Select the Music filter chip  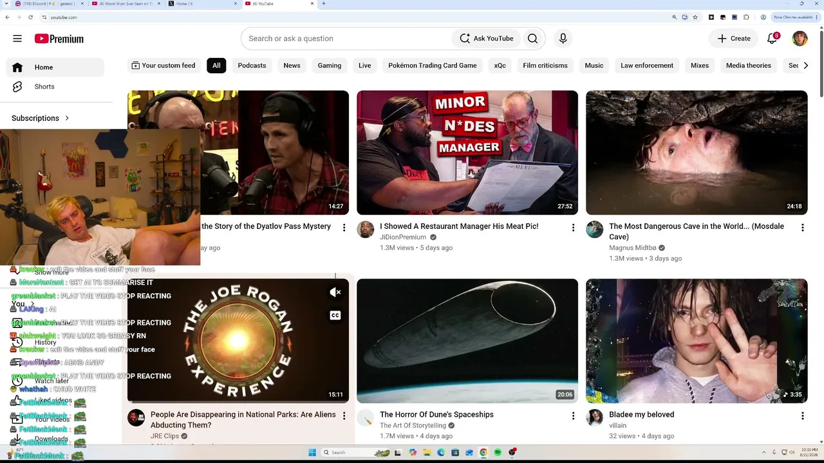pyautogui.click(x=594, y=66)
